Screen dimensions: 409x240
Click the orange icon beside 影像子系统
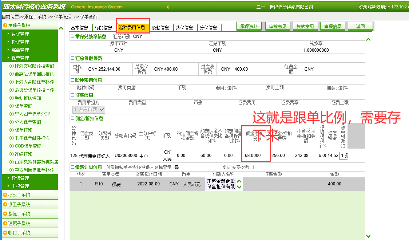[5, 214]
